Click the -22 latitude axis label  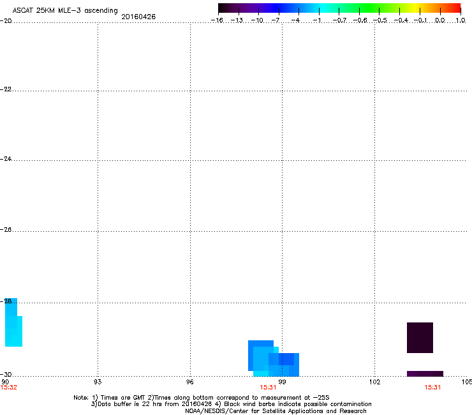point(6,89)
